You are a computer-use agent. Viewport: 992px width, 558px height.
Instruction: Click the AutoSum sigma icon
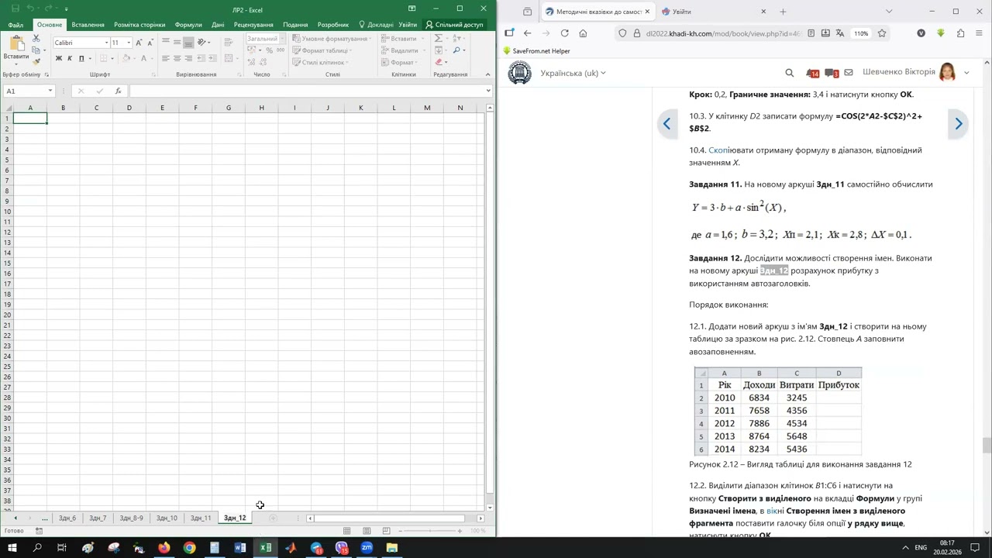tap(439, 38)
